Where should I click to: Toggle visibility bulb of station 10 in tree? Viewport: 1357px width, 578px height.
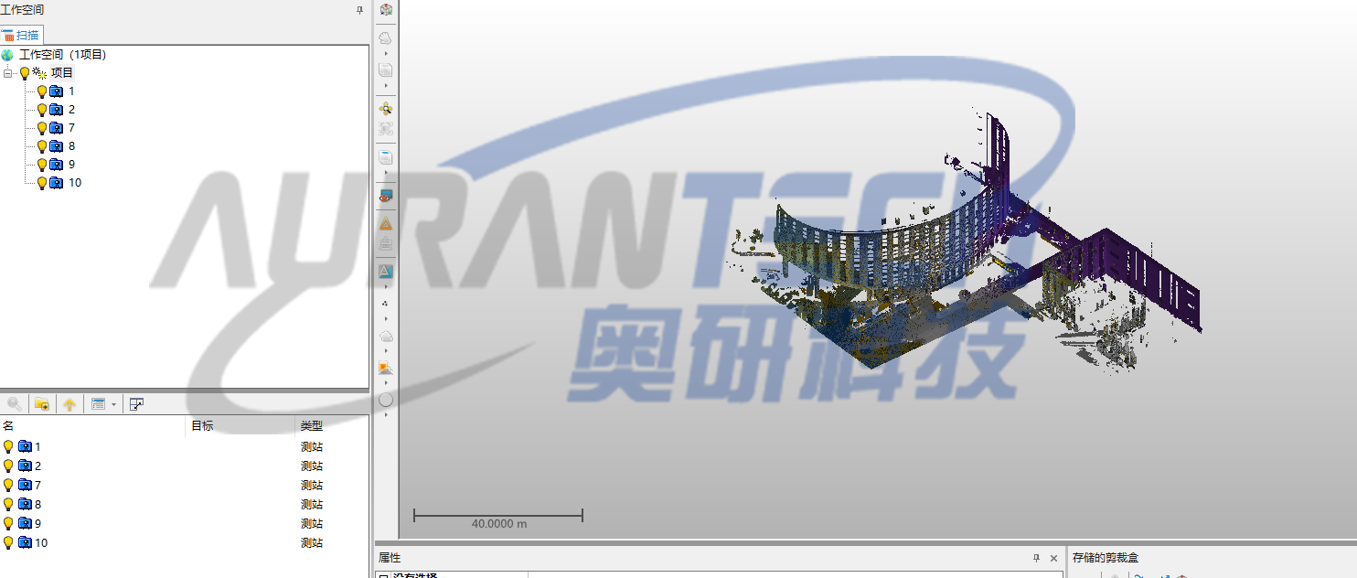(x=41, y=183)
